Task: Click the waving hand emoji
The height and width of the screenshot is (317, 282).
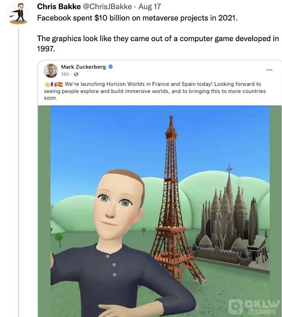Action: pyautogui.click(x=47, y=84)
